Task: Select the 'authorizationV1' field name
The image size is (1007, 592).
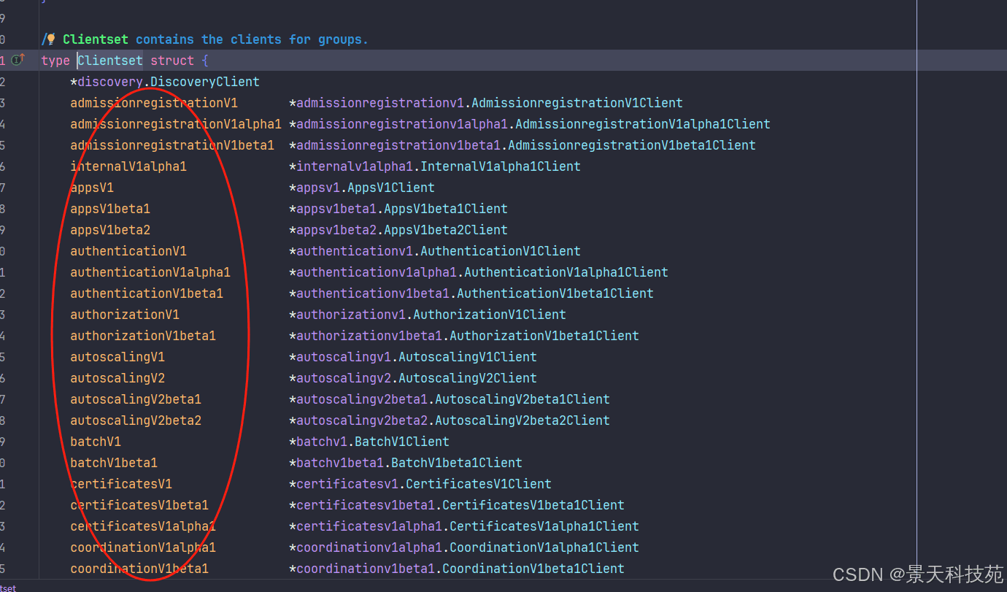Action: pyautogui.click(x=125, y=315)
